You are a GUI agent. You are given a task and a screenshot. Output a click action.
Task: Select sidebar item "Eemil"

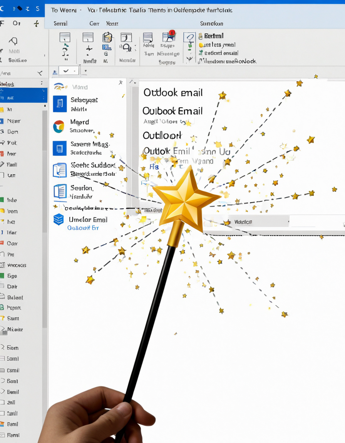(x=13, y=392)
